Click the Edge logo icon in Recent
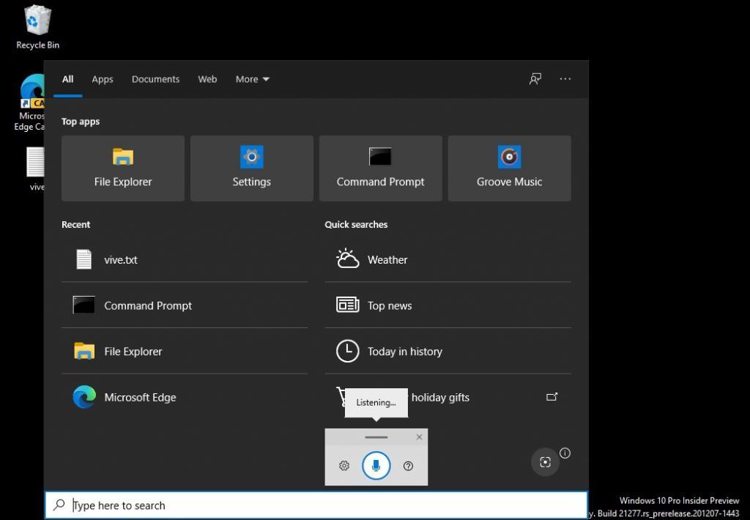 tap(84, 397)
